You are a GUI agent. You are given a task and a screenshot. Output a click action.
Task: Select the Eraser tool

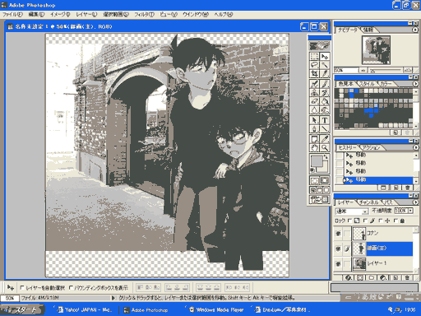pos(314,101)
